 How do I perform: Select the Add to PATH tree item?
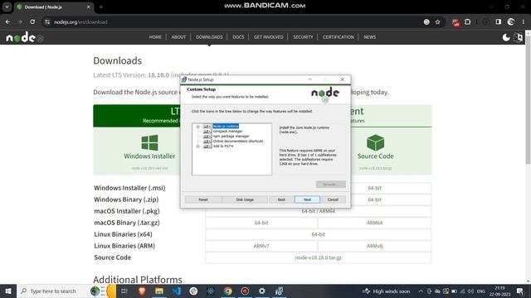pos(223,147)
